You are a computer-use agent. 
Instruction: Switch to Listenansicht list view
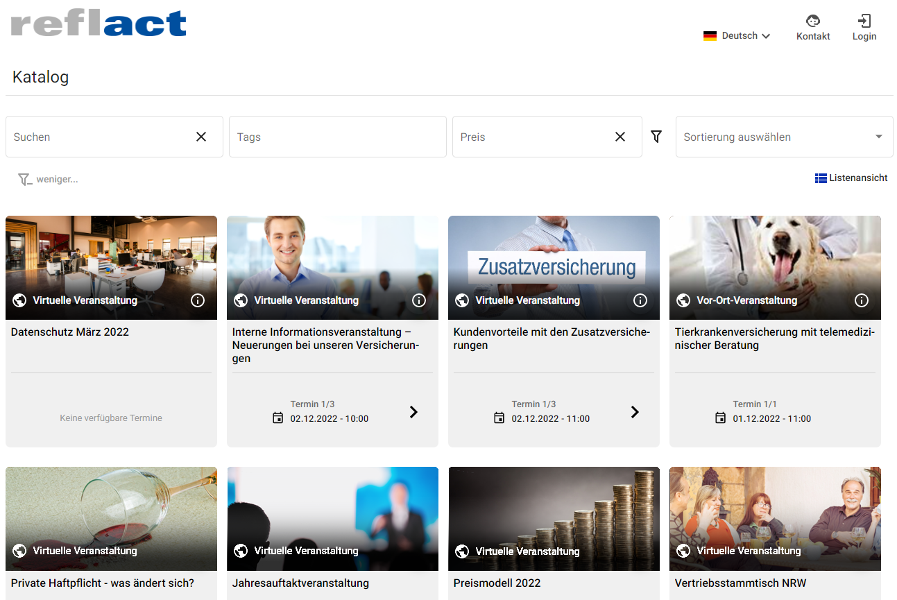[851, 178]
